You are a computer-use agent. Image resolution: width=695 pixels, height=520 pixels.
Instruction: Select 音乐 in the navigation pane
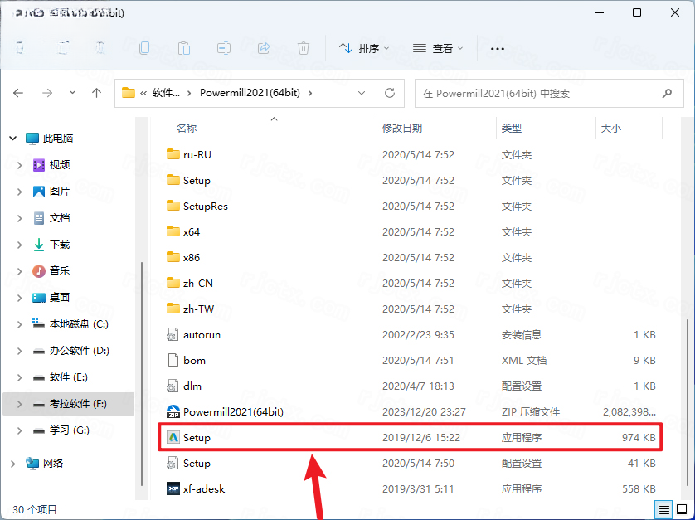60,271
